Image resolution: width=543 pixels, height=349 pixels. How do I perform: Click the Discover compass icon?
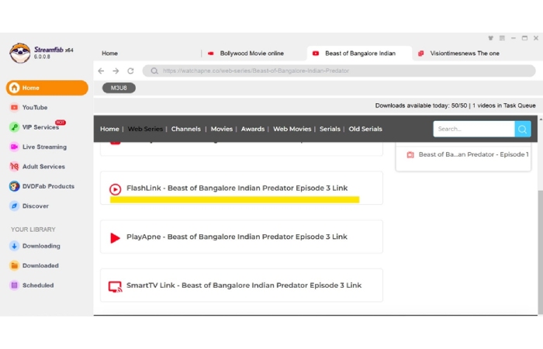coord(14,206)
